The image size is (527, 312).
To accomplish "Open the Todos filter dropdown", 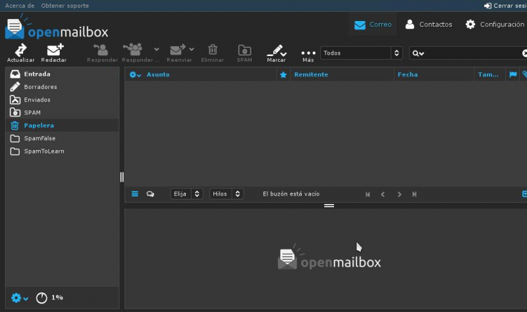I will pyautogui.click(x=361, y=53).
